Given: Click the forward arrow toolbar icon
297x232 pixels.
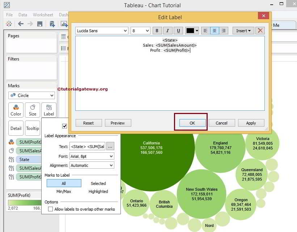Looking at the screenshot, I should tap(30, 24).
